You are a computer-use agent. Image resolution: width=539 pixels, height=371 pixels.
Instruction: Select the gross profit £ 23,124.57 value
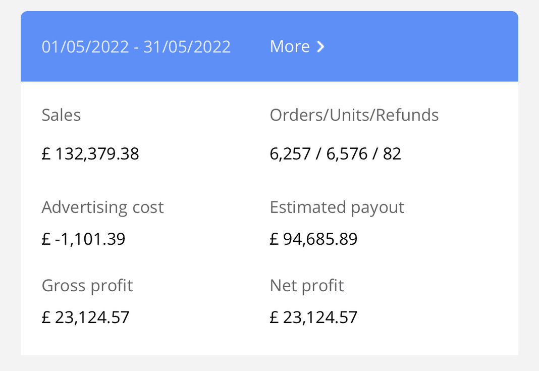click(x=85, y=317)
